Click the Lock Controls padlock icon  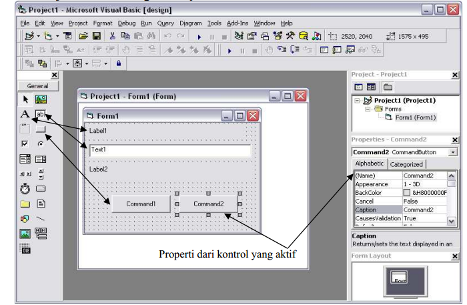pos(119,63)
